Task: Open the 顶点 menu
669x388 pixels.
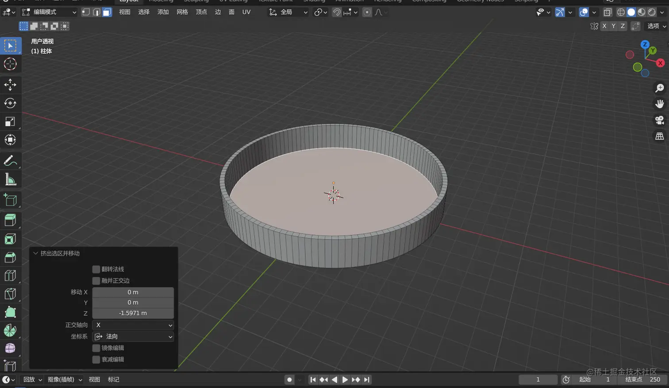Action: pyautogui.click(x=201, y=12)
